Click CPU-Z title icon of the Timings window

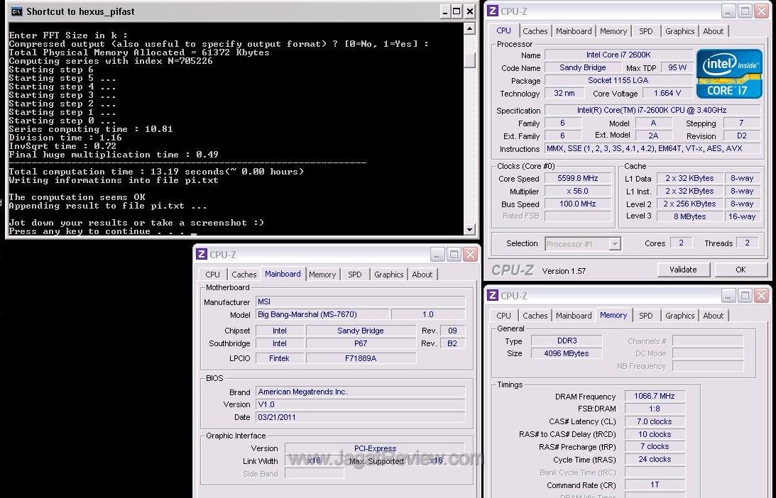tap(493, 296)
